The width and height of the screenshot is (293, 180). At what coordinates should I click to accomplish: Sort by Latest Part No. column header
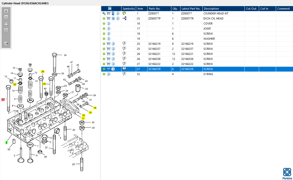[191, 9]
